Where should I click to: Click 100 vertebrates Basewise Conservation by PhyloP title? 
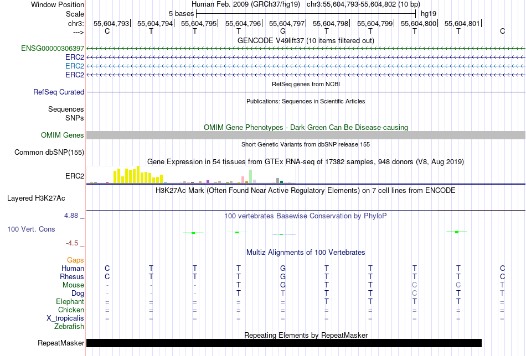(x=306, y=216)
